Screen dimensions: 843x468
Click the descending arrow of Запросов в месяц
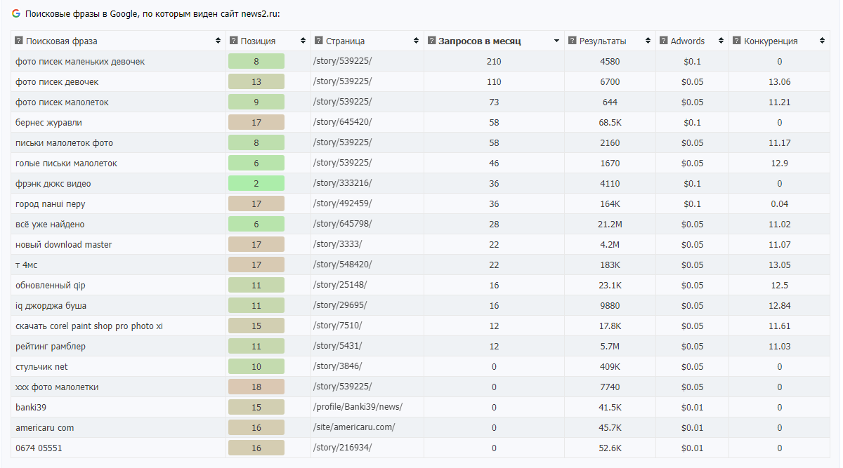tap(556, 41)
